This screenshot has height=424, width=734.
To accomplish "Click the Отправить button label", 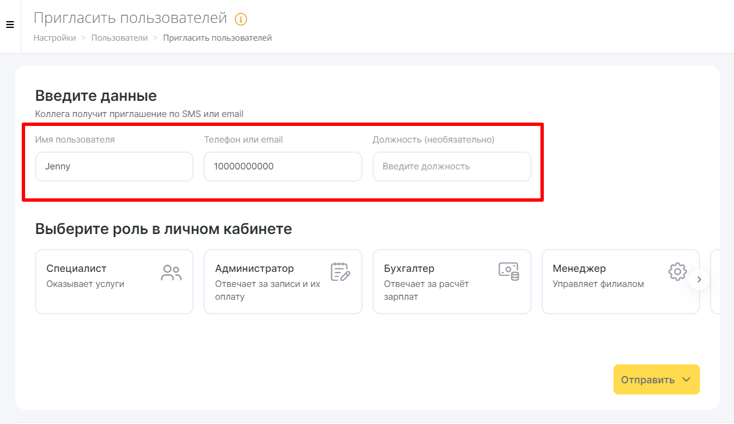I will 648,380.
